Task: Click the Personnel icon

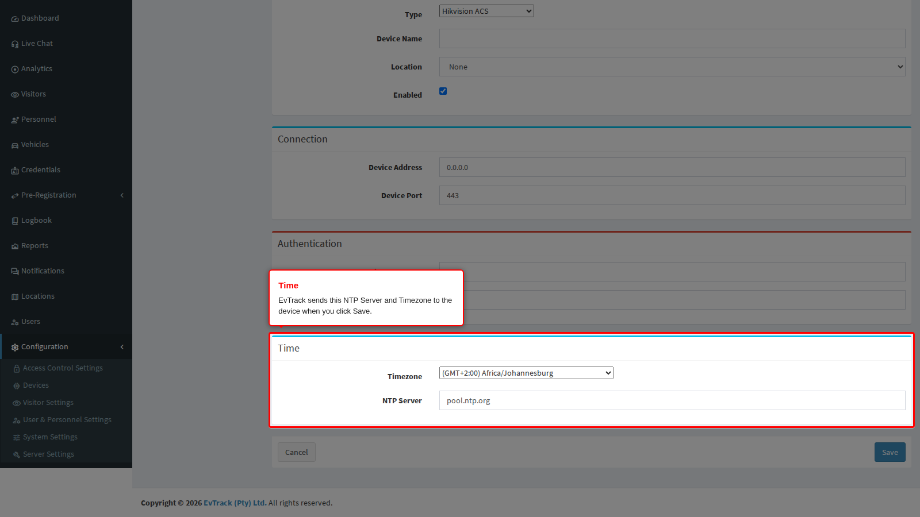Action: click(x=15, y=120)
